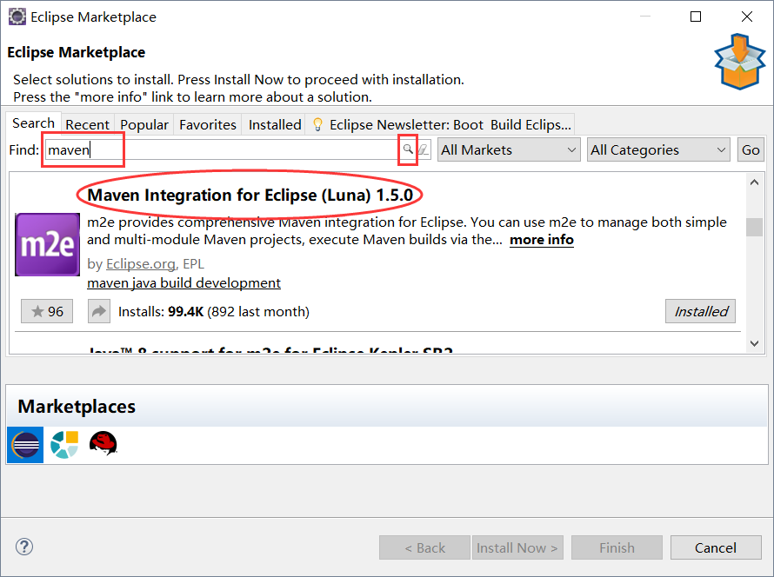Click the search magnifier icon in Find field
The width and height of the screenshot is (774, 577).
408,149
